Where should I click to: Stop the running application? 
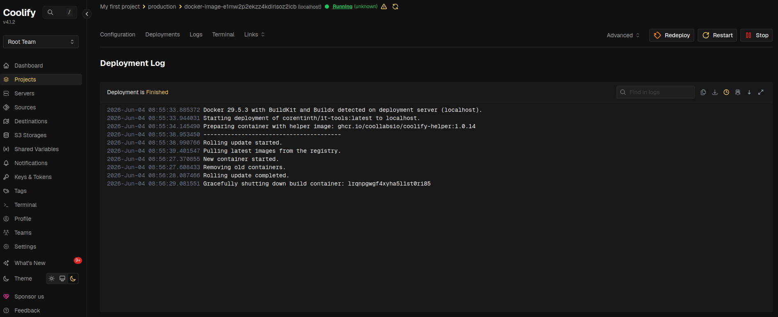pyautogui.click(x=757, y=35)
